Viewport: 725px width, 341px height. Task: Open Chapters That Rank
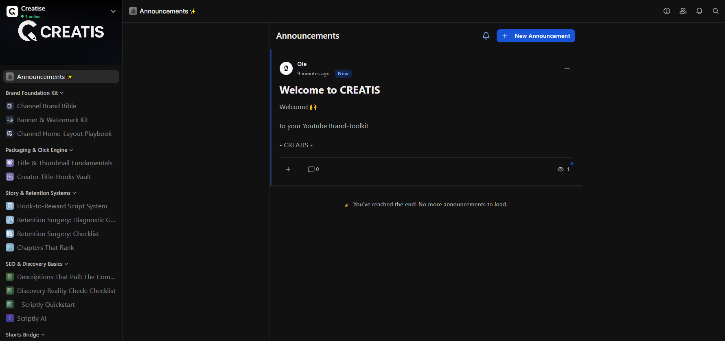pos(61,247)
